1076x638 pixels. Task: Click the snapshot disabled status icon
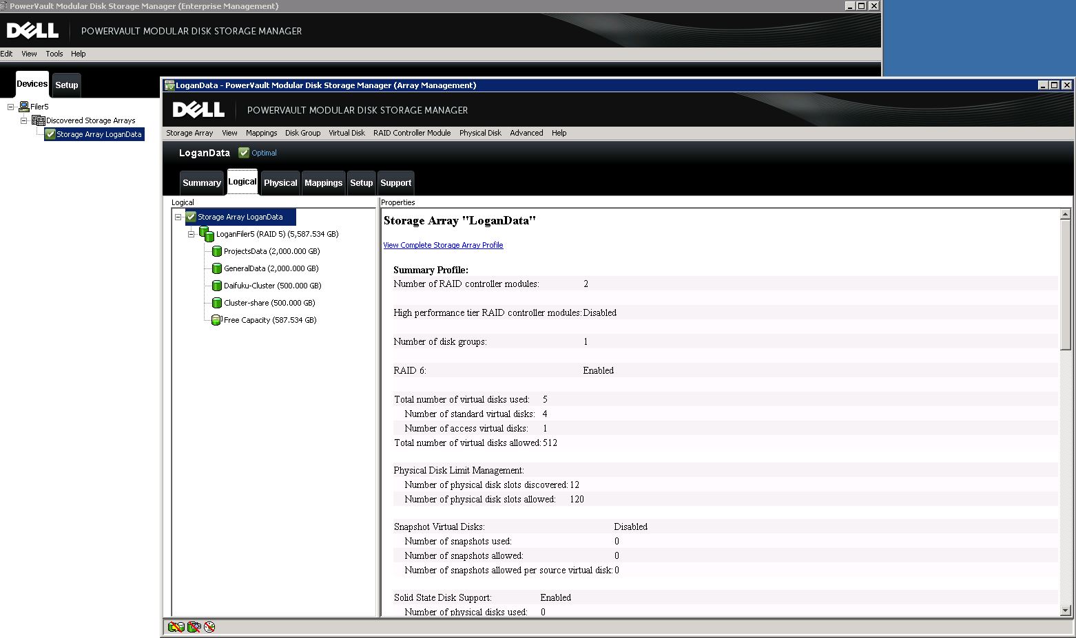[194, 627]
